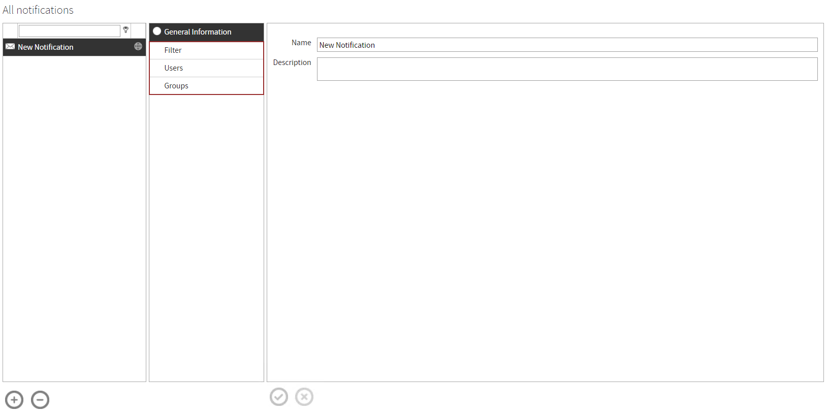Switch to the Users section
Screen dimensions: 827x412
206,68
